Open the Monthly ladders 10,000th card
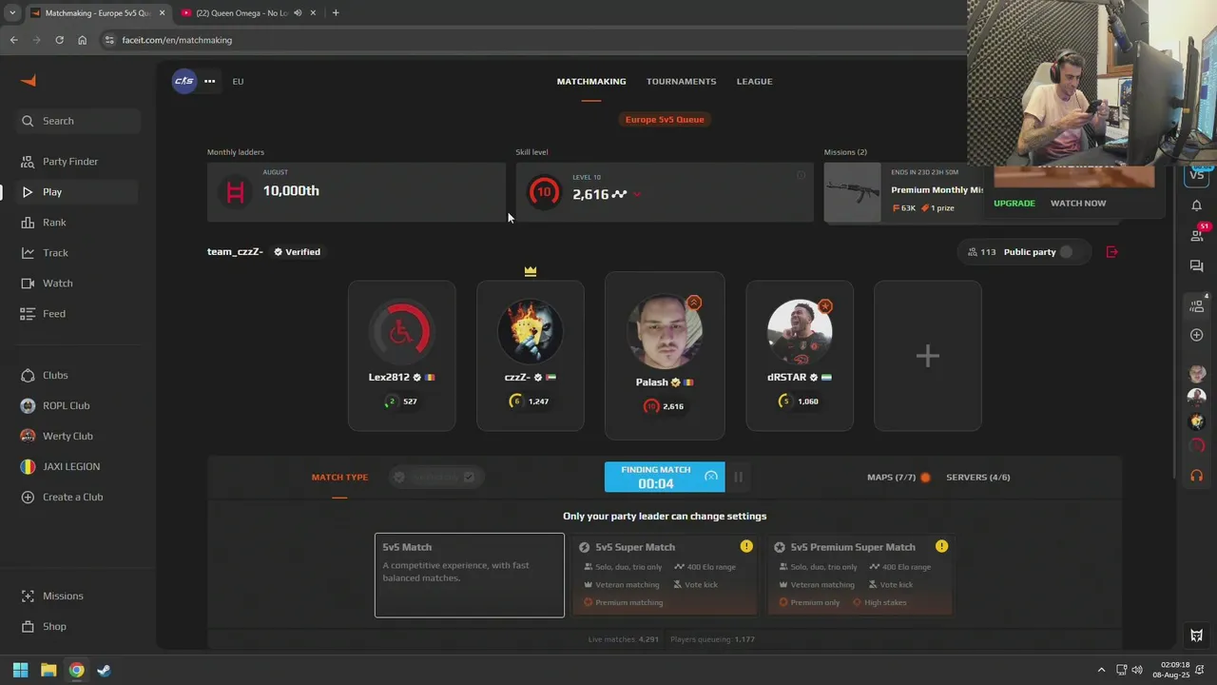 point(356,192)
